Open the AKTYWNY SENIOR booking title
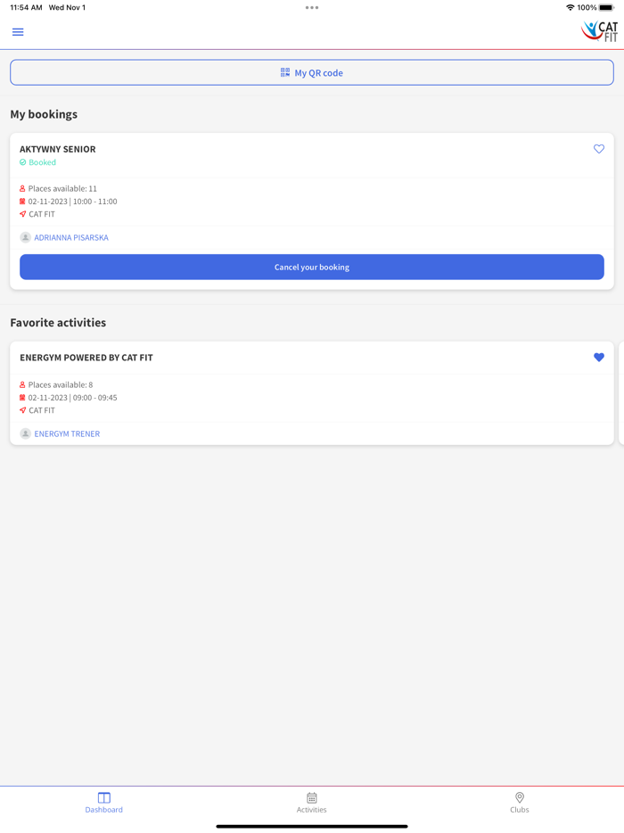 58,149
